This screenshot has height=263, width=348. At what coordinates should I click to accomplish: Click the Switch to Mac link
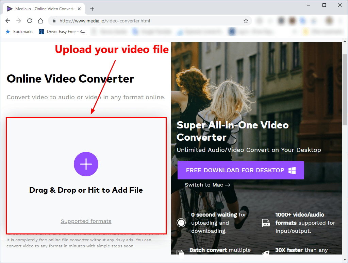click(x=207, y=185)
